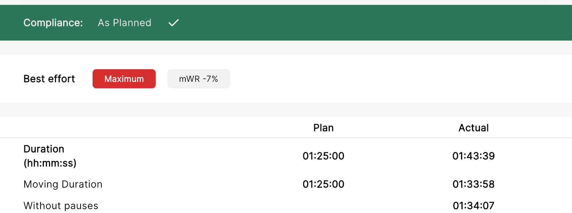Click the Duration (hh:mm:ss) row label
Viewport: 572px width, 213px height.
[50, 156]
